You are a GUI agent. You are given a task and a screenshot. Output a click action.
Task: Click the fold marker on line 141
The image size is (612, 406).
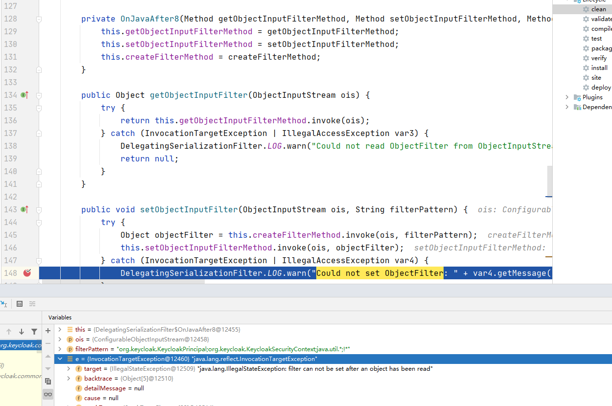39,184
